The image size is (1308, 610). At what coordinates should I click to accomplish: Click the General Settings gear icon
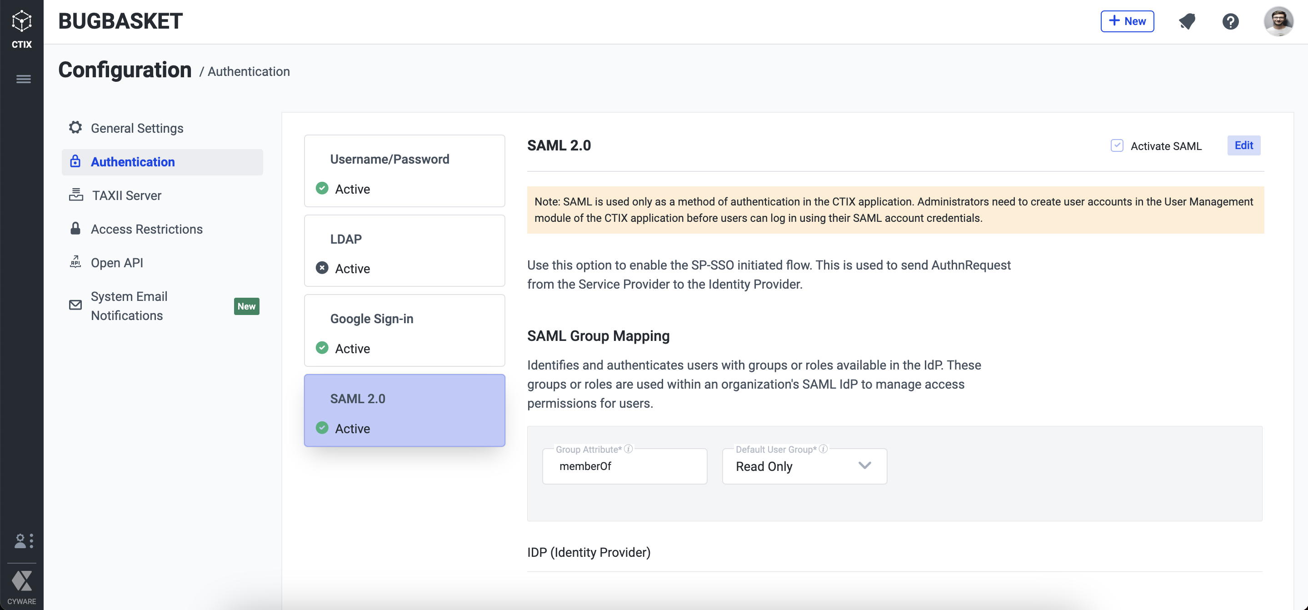point(75,127)
